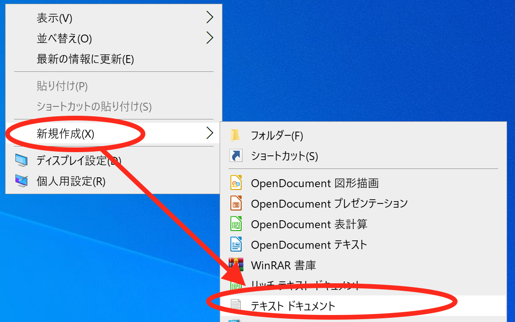Click the OpenDocument テキスト document icon
Viewport: 515px width, 322px height.
coord(236,244)
